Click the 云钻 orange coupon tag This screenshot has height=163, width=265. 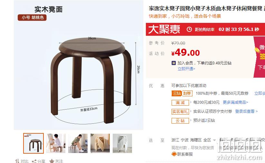click(x=176, y=93)
